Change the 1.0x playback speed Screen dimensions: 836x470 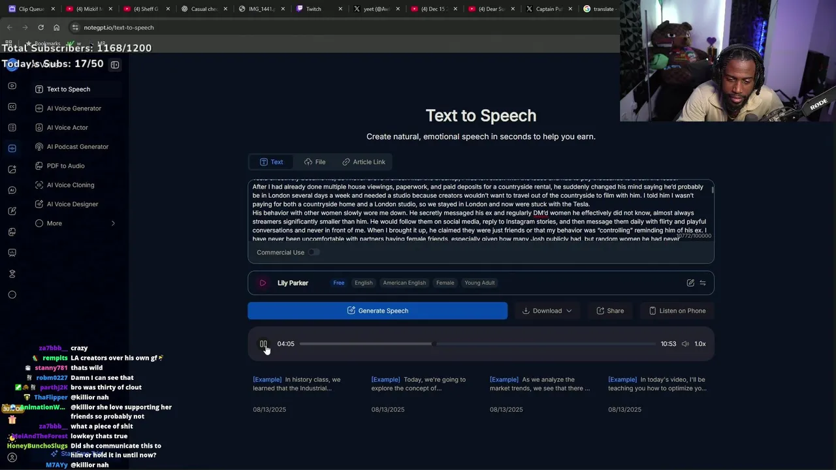700,344
